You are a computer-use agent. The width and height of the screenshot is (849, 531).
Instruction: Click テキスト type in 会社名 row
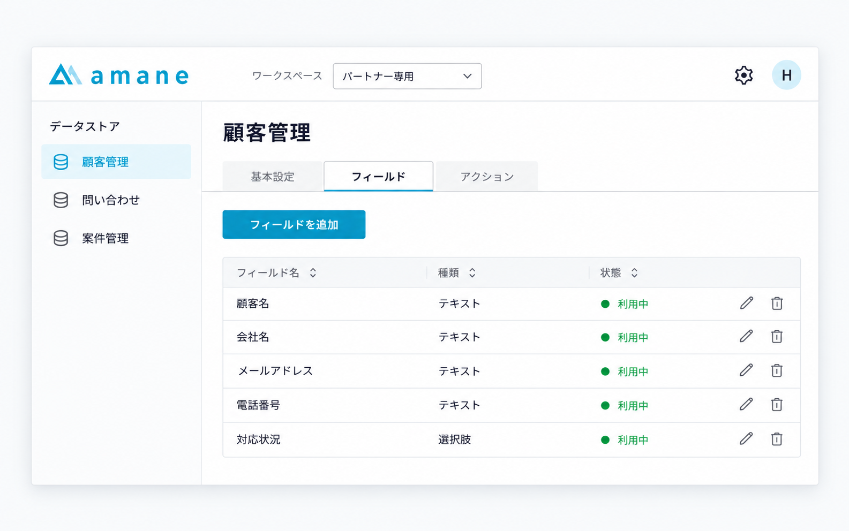pyautogui.click(x=459, y=337)
